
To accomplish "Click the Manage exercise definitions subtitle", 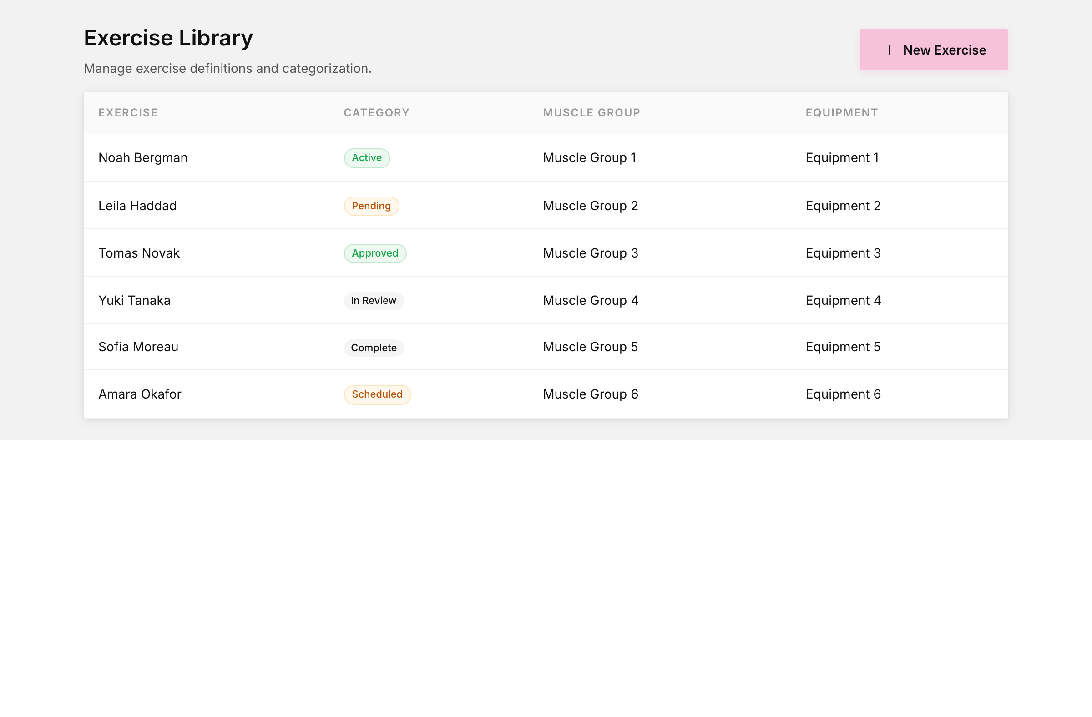I will pyautogui.click(x=227, y=68).
